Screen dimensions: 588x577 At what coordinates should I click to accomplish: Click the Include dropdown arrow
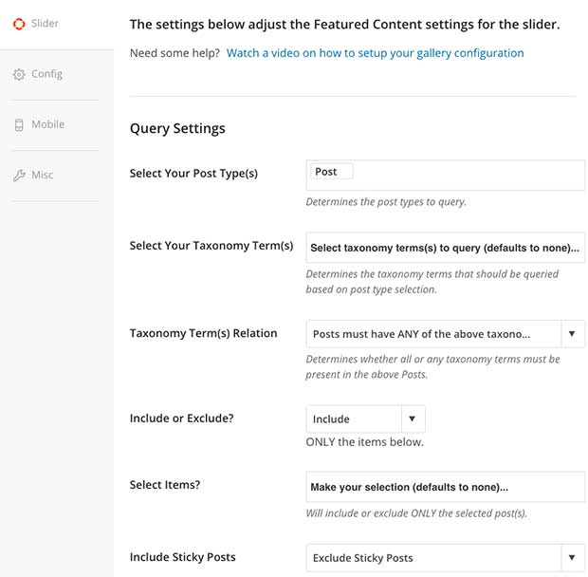413,419
